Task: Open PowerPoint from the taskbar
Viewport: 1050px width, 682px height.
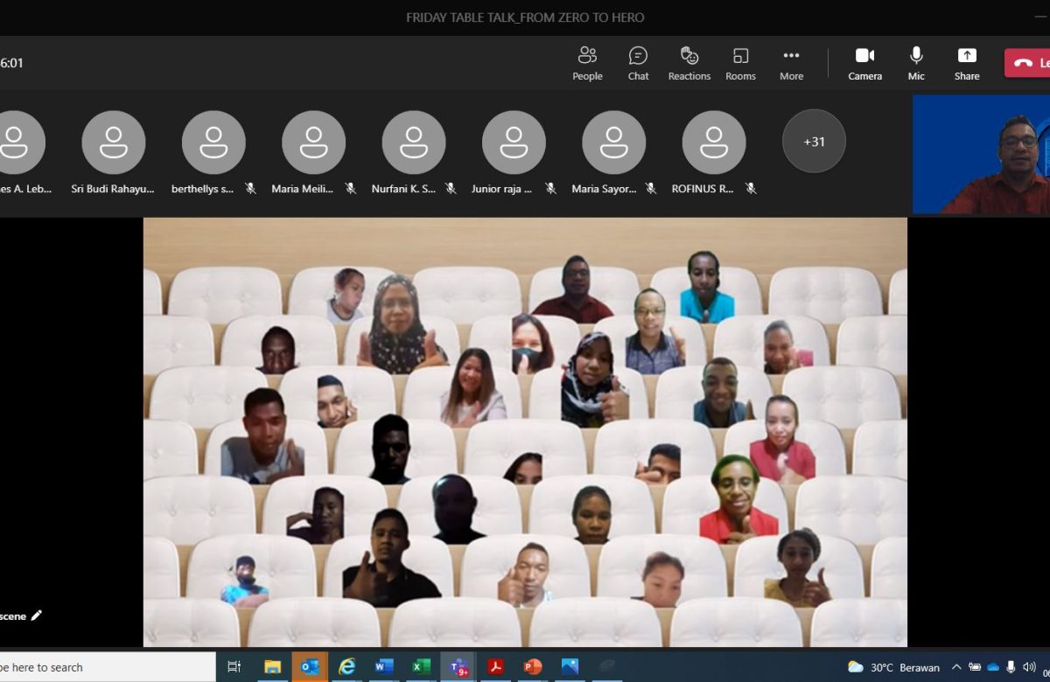Action: click(533, 666)
